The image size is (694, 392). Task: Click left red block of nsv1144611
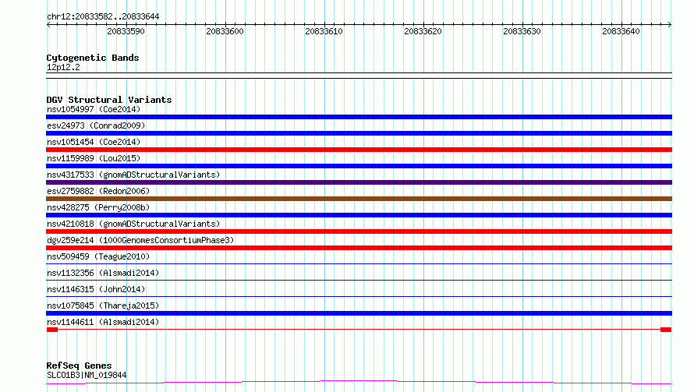point(52,330)
